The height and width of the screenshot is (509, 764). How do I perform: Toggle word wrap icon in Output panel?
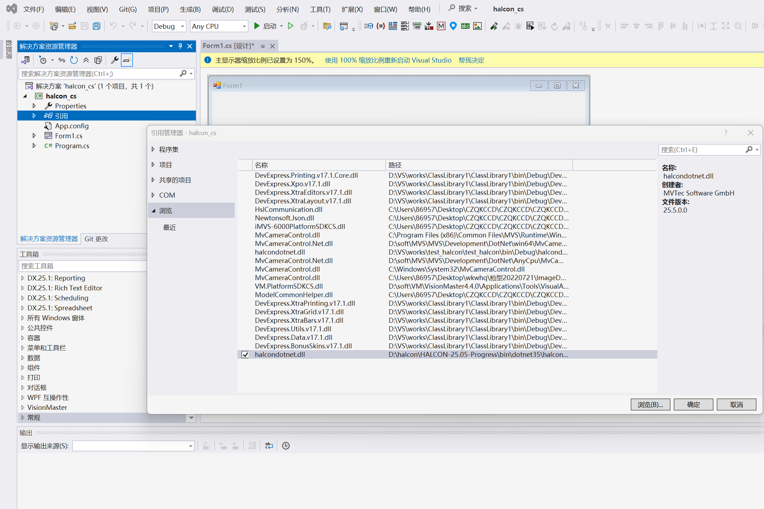[x=269, y=446]
